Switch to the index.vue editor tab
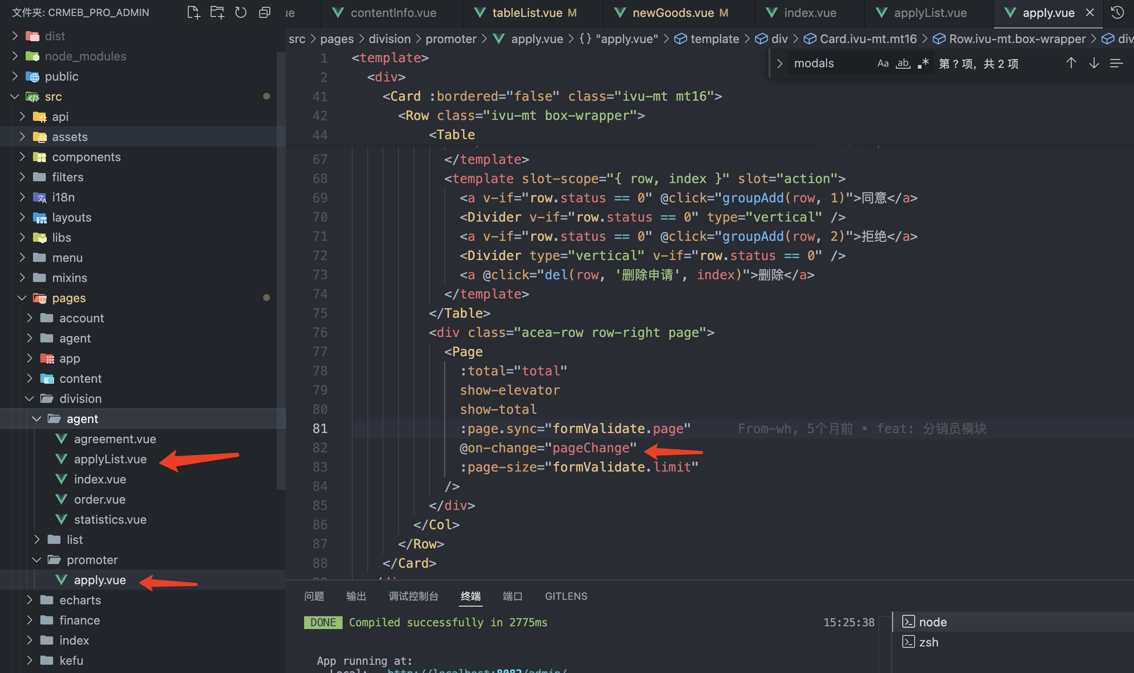This screenshot has width=1134, height=673. tap(810, 13)
